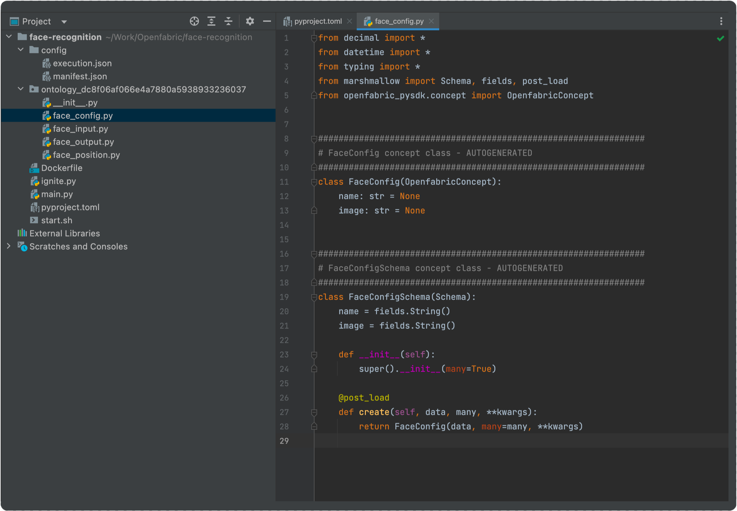Click line number 29 in gutter
737x511 pixels.
[284, 441]
